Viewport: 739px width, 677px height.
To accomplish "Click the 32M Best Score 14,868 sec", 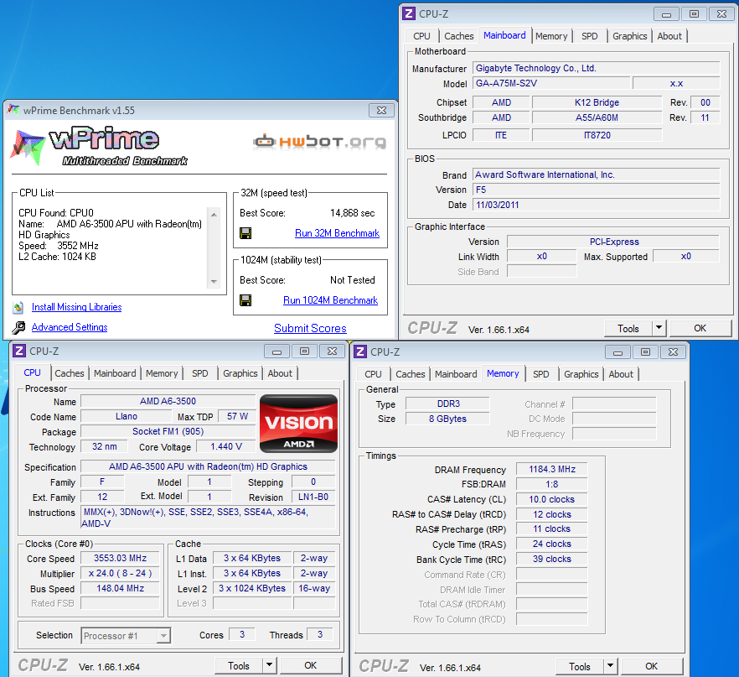I will (353, 213).
